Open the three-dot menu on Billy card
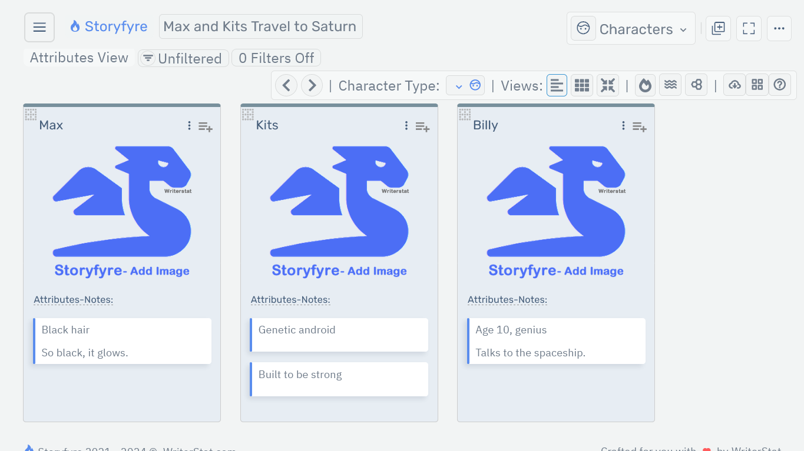Image resolution: width=804 pixels, height=451 pixels. click(623, 125)
